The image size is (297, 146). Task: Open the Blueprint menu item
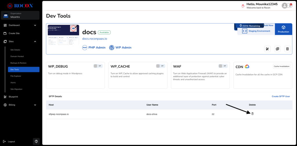point(13,97)
